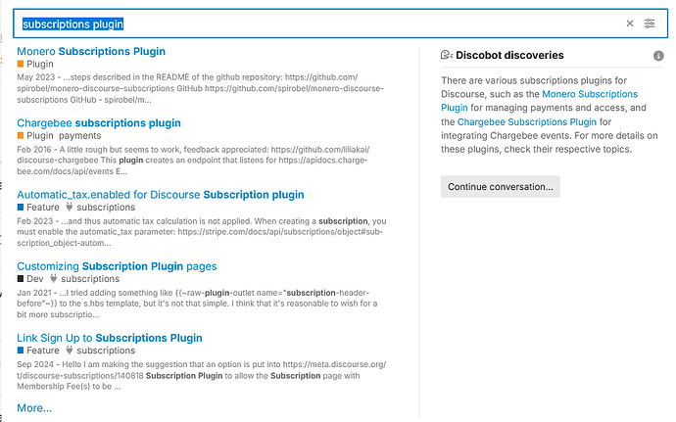Click plug icon beside Link Sign Up subscriptions tag
This screenshot has height=422, width=676.
click(x=69, y=350)
